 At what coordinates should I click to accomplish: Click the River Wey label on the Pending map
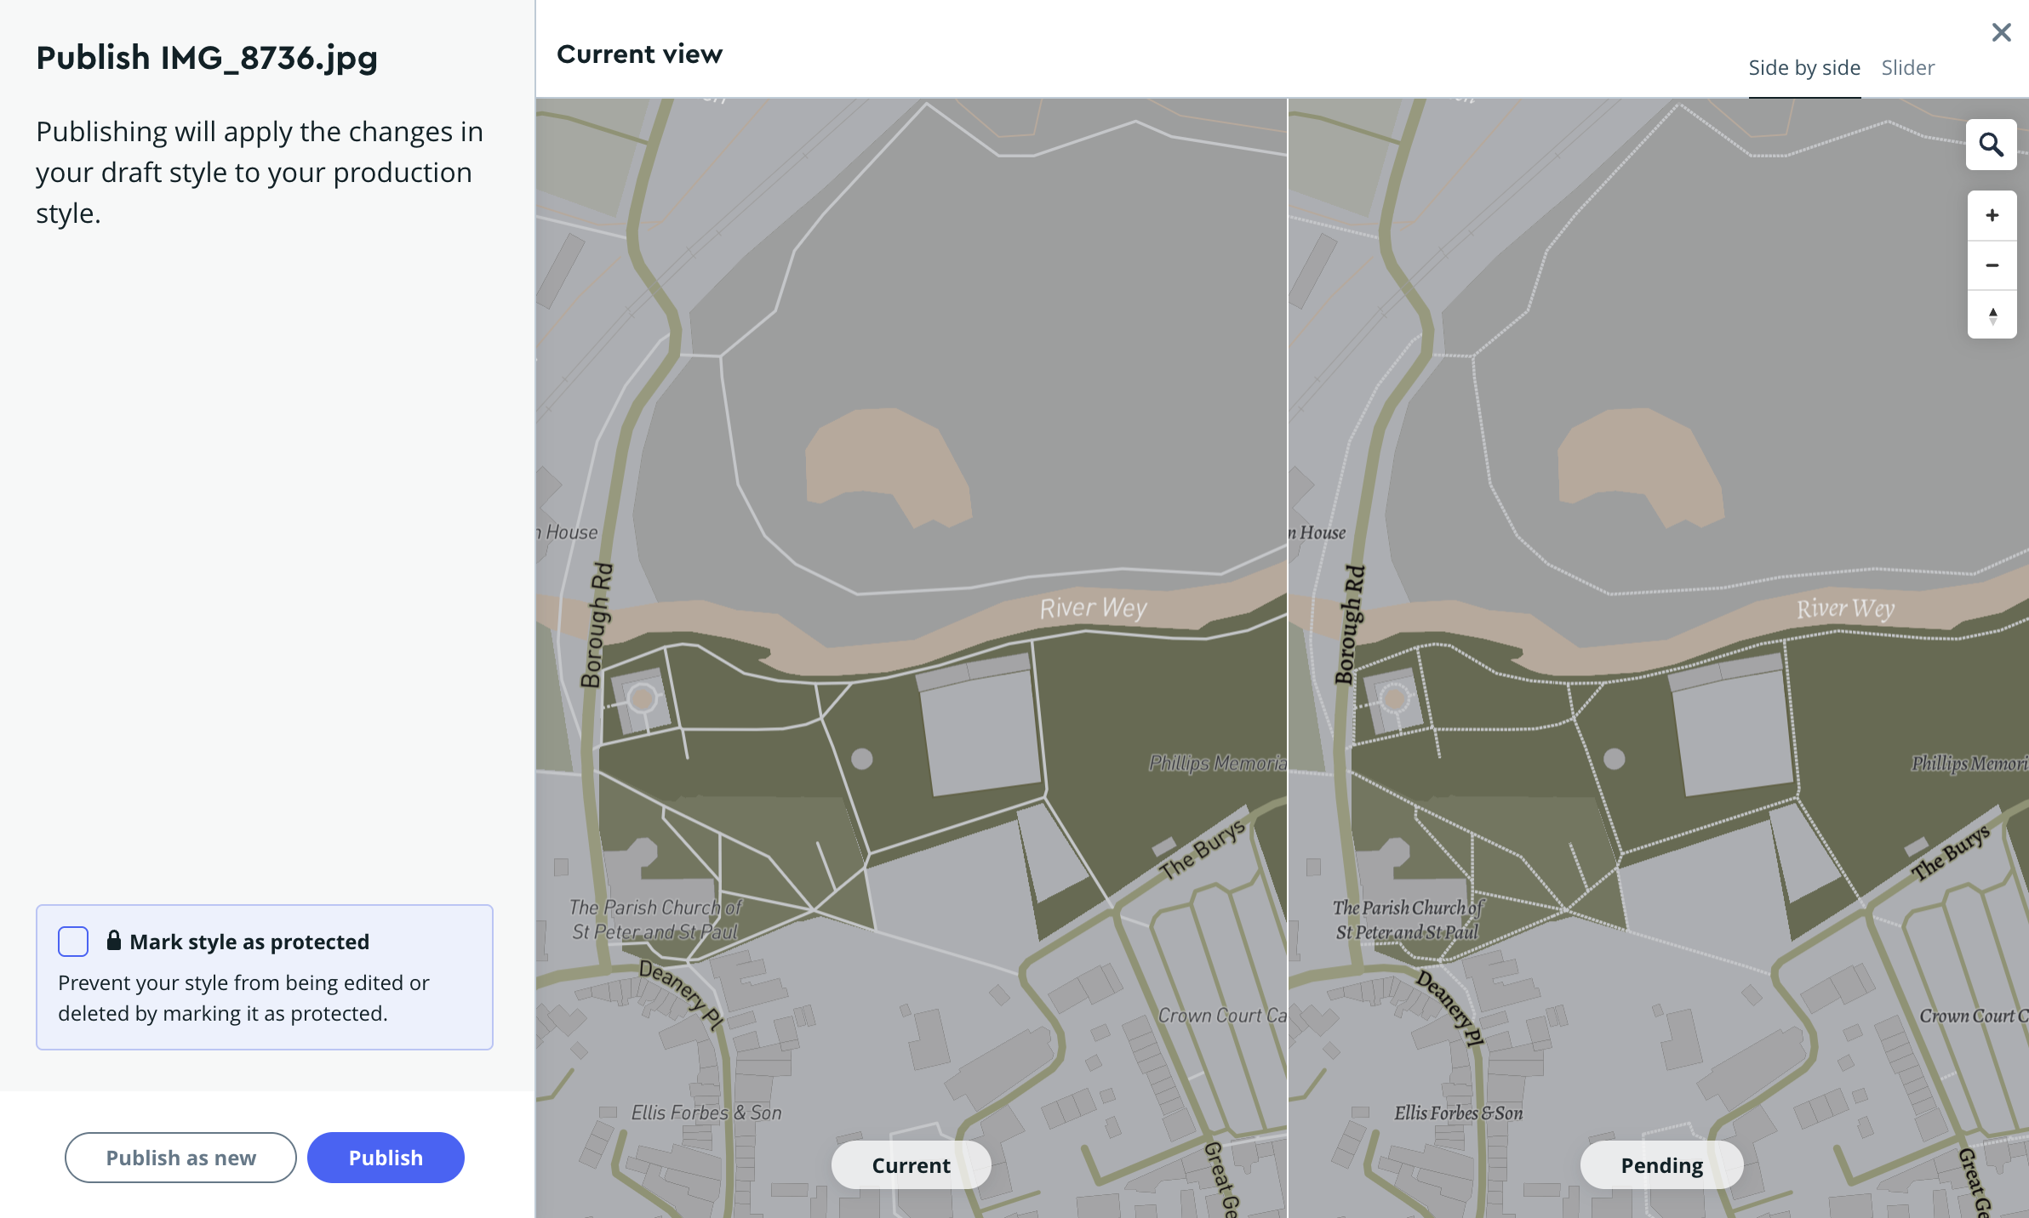[x=1843, y=609]
